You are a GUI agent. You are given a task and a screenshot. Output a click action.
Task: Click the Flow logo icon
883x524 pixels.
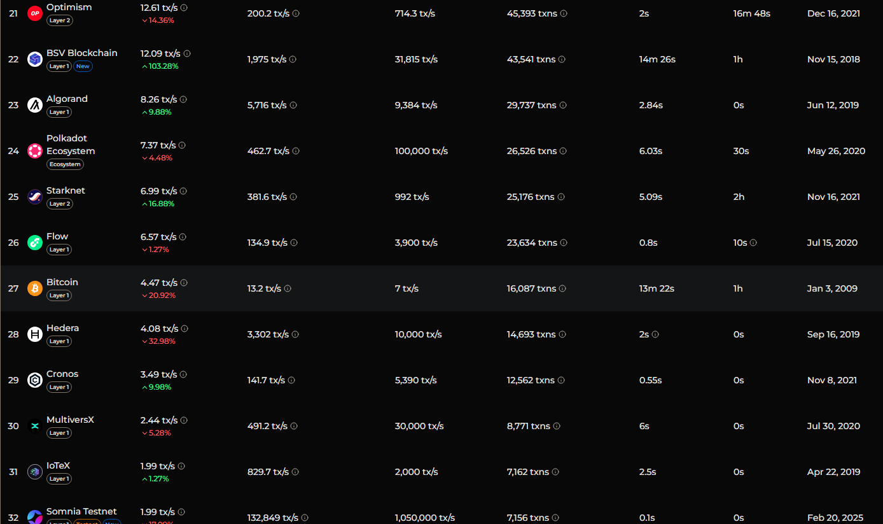point(35,243)
